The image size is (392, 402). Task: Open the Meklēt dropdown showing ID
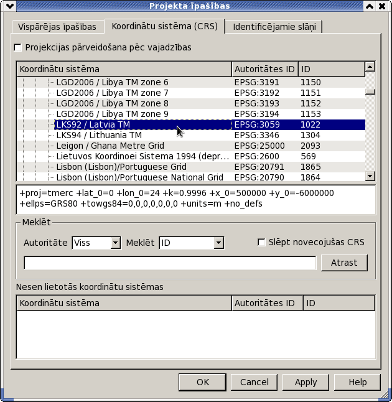point(192,243)
